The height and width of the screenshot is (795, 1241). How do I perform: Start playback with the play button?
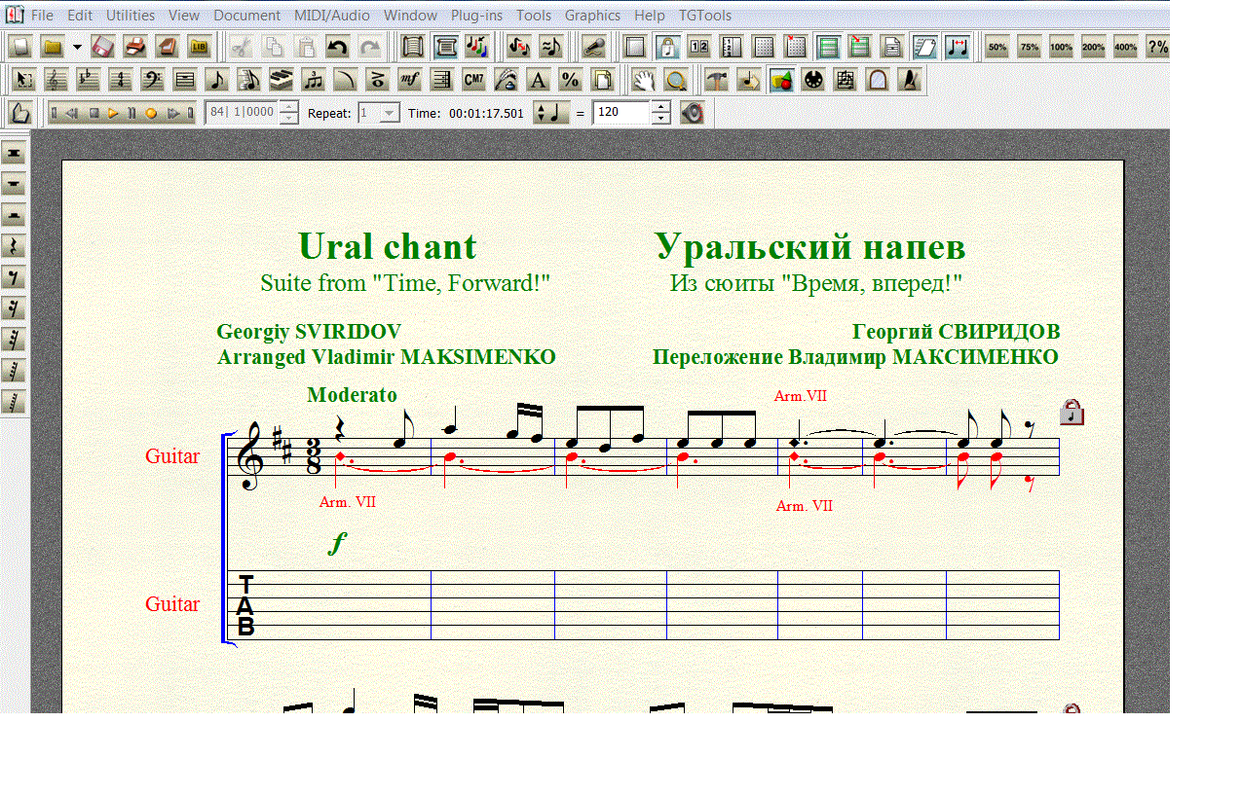[113, 113]
